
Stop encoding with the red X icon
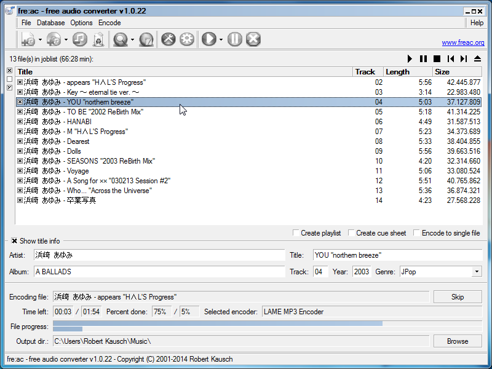click(252, 39)
